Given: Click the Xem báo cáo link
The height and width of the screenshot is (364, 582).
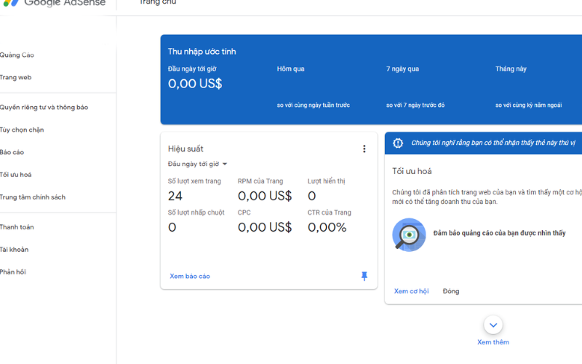Looking at the screenshot, I should pos(190,277).
